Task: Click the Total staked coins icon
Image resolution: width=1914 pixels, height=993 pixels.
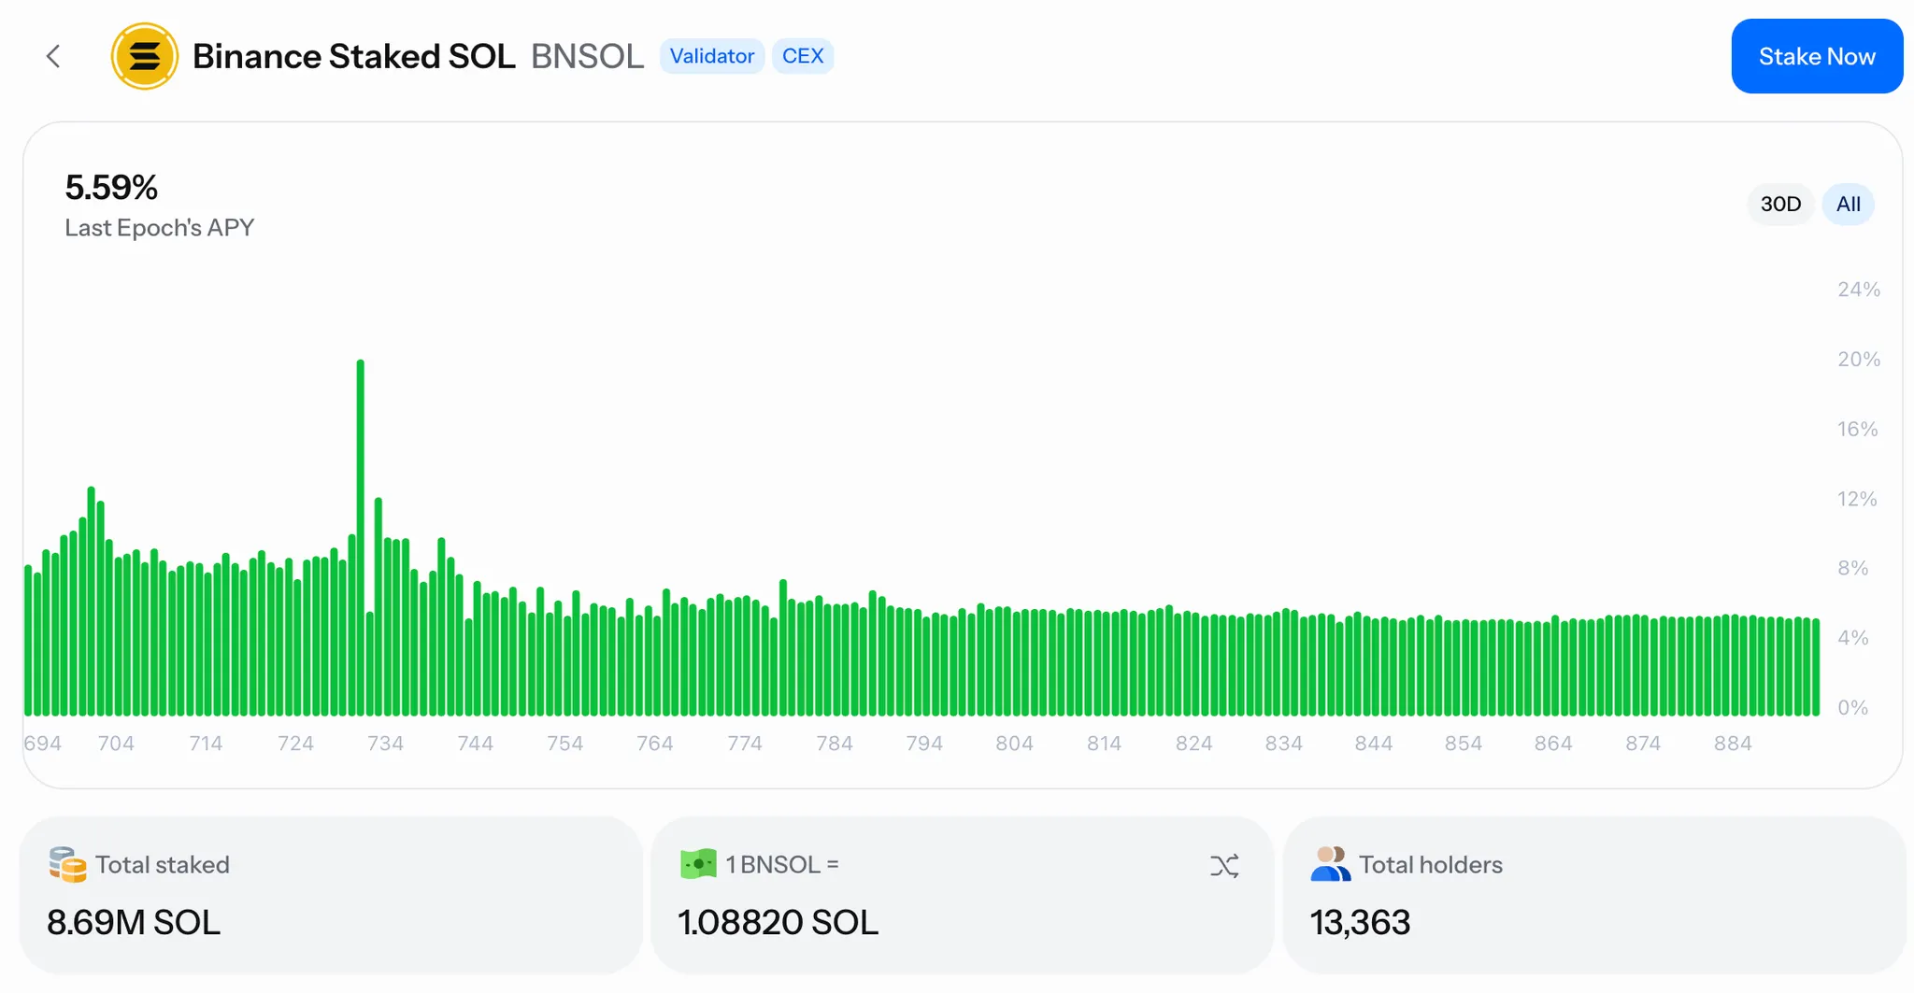Action: pos(67,865)
